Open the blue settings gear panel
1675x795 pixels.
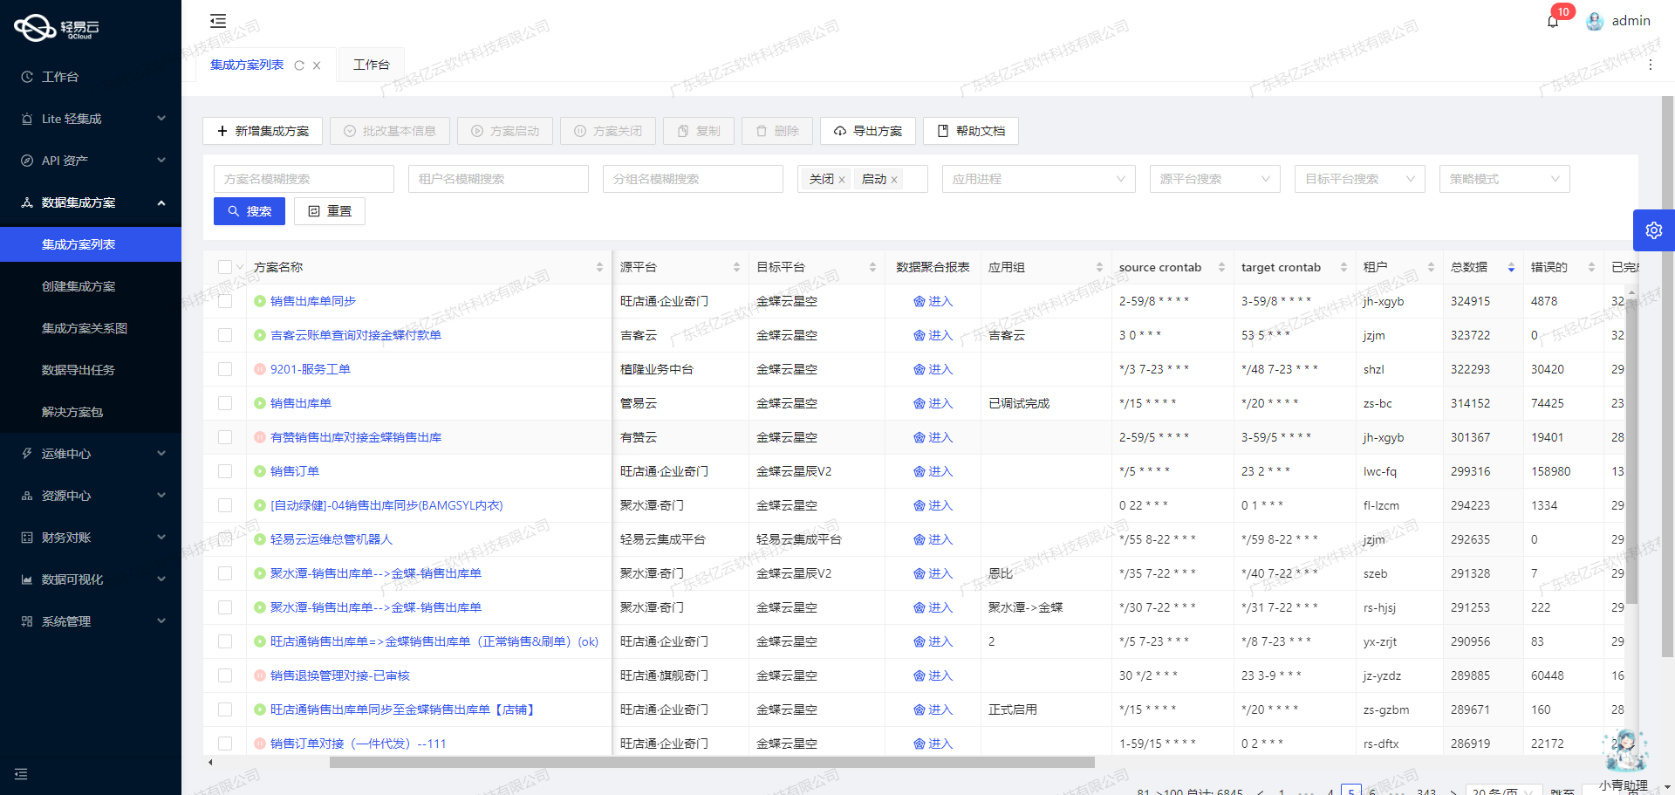[x=1654, y=230]
